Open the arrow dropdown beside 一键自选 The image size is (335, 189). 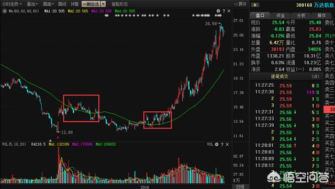[103, 4]
